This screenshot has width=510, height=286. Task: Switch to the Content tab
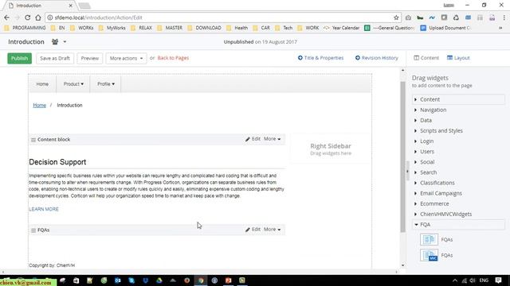426,58
